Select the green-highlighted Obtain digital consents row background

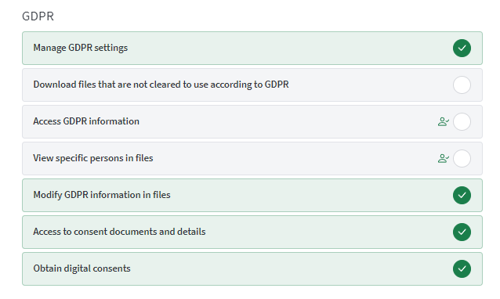[252, 268]
